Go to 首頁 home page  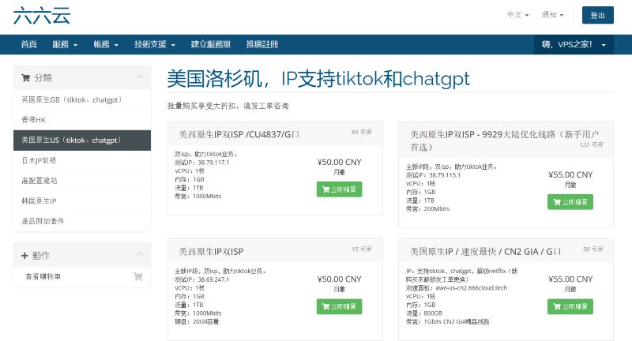click(x=29, y=45)
